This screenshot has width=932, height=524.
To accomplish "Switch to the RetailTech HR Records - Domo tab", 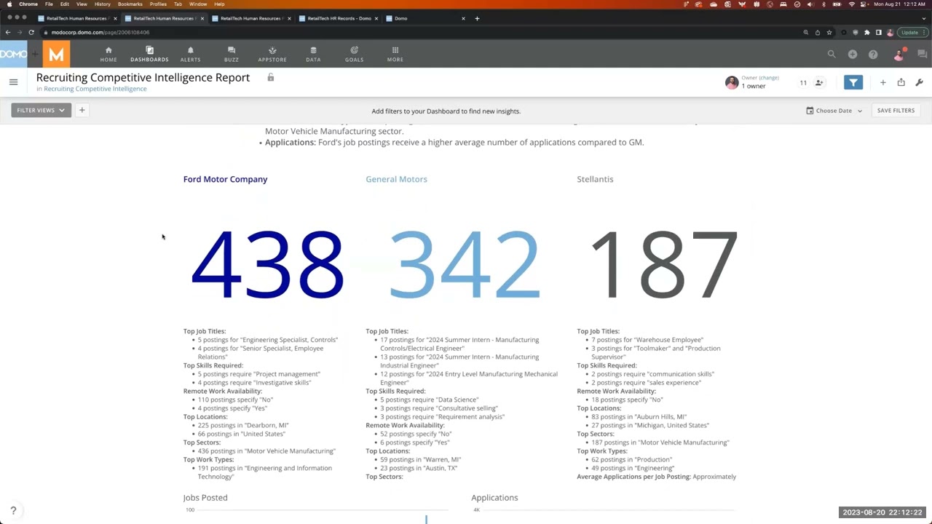I will [339, 18].
